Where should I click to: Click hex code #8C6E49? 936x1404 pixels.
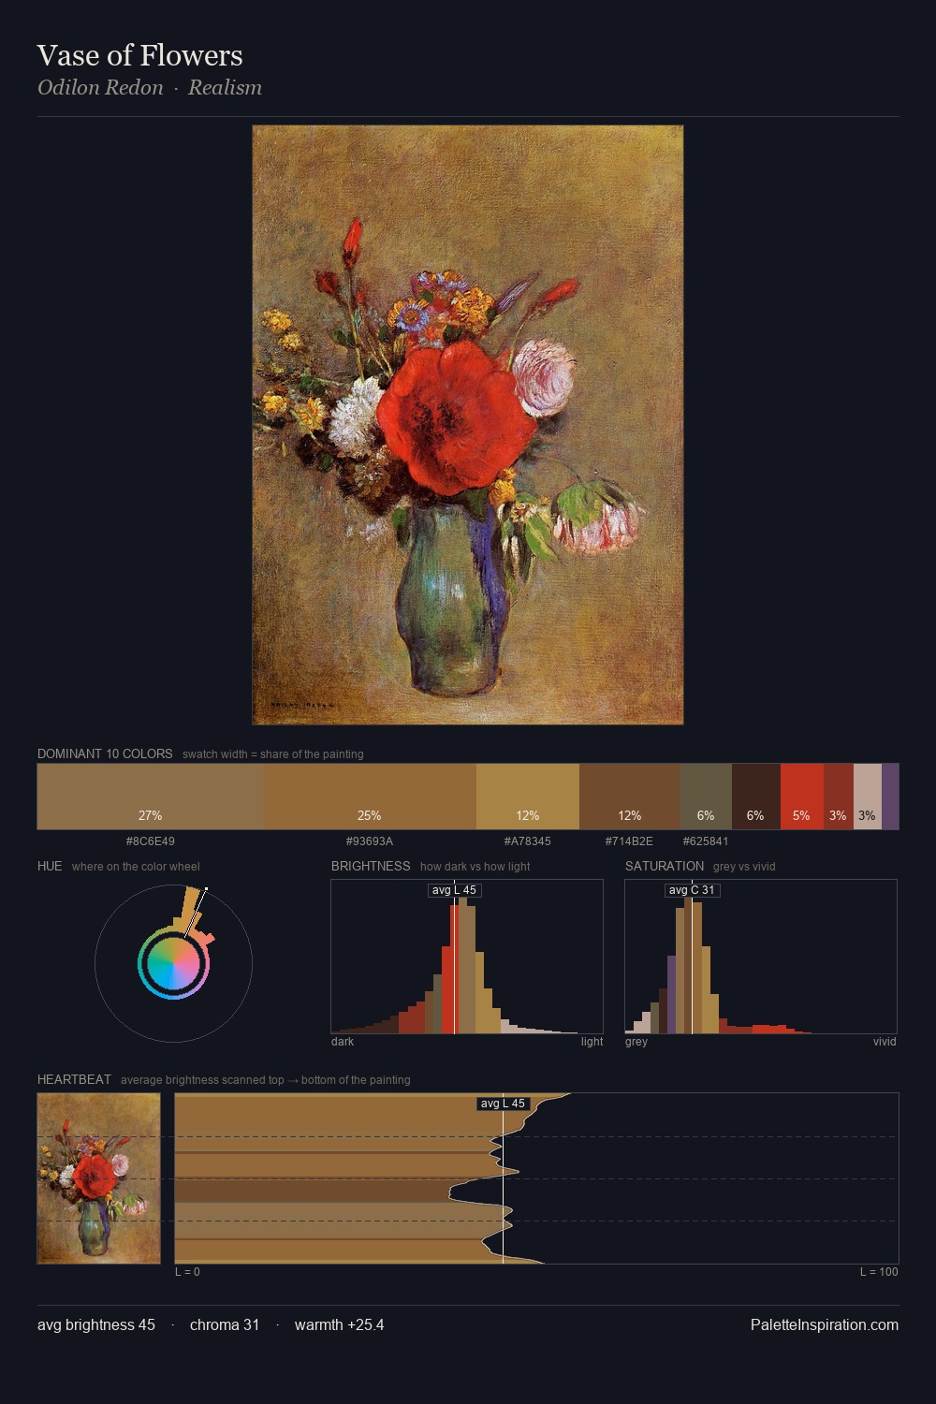coord(151,841)
